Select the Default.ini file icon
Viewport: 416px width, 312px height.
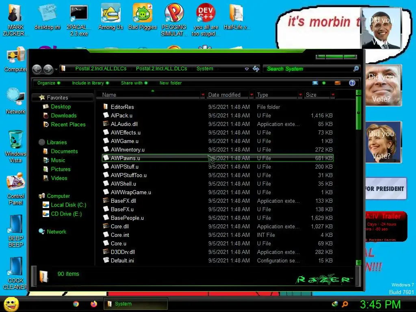(x=106, y=260)
